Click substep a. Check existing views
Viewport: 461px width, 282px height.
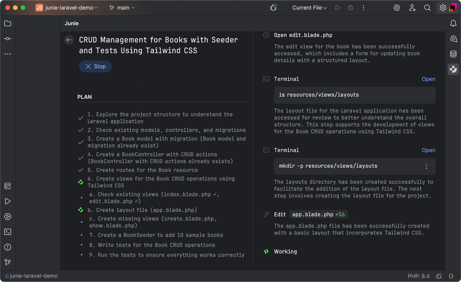tap(154, 198)
